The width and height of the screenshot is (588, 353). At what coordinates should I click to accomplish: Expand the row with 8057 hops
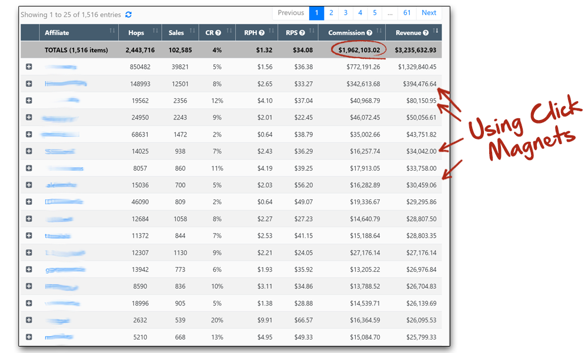click(29, 168)
